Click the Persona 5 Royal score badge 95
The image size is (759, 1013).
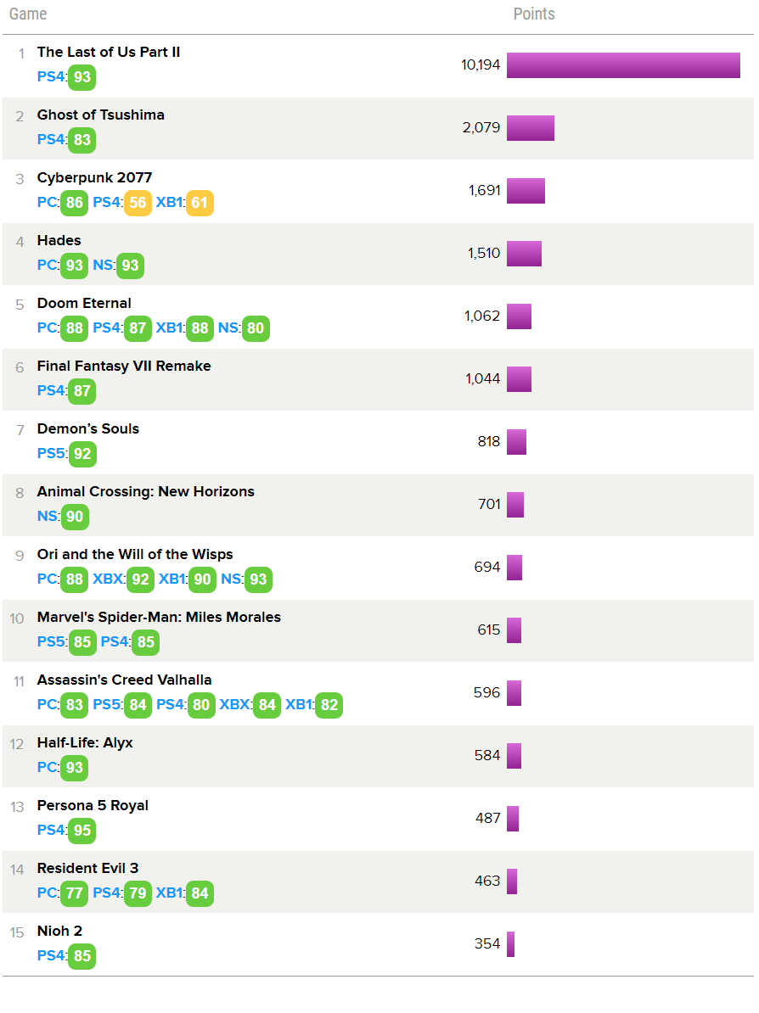[x=82, y=831]
